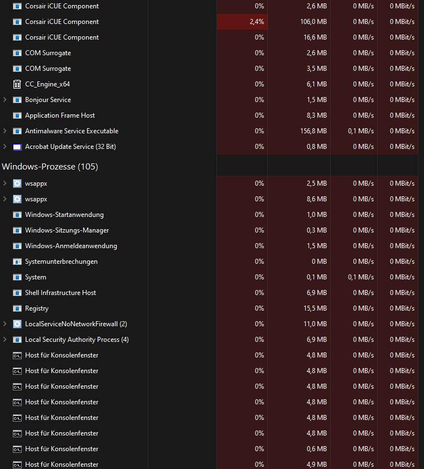Click icon of Corsair iCUE Component using 106,0 MB
This screenshot has height=469, width=424.
(17, 22)
